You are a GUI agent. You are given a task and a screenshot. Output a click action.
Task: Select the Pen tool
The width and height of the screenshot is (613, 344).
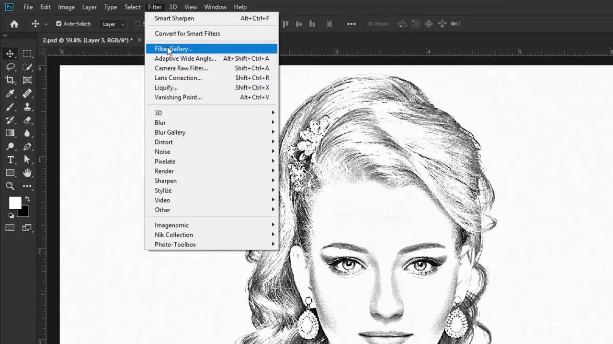pyautogui.click(x=27, y=147)
